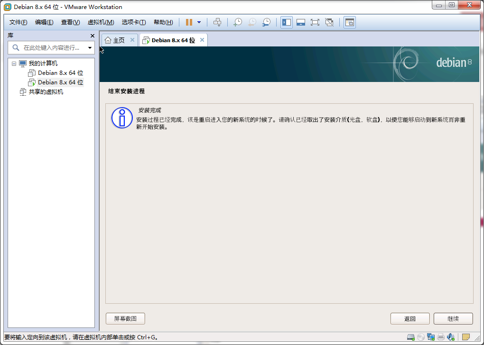Open the power options dropdown arrow beside pause
Image resolution: width=484 pixels, height=345 pixels.
pos(199,22)
